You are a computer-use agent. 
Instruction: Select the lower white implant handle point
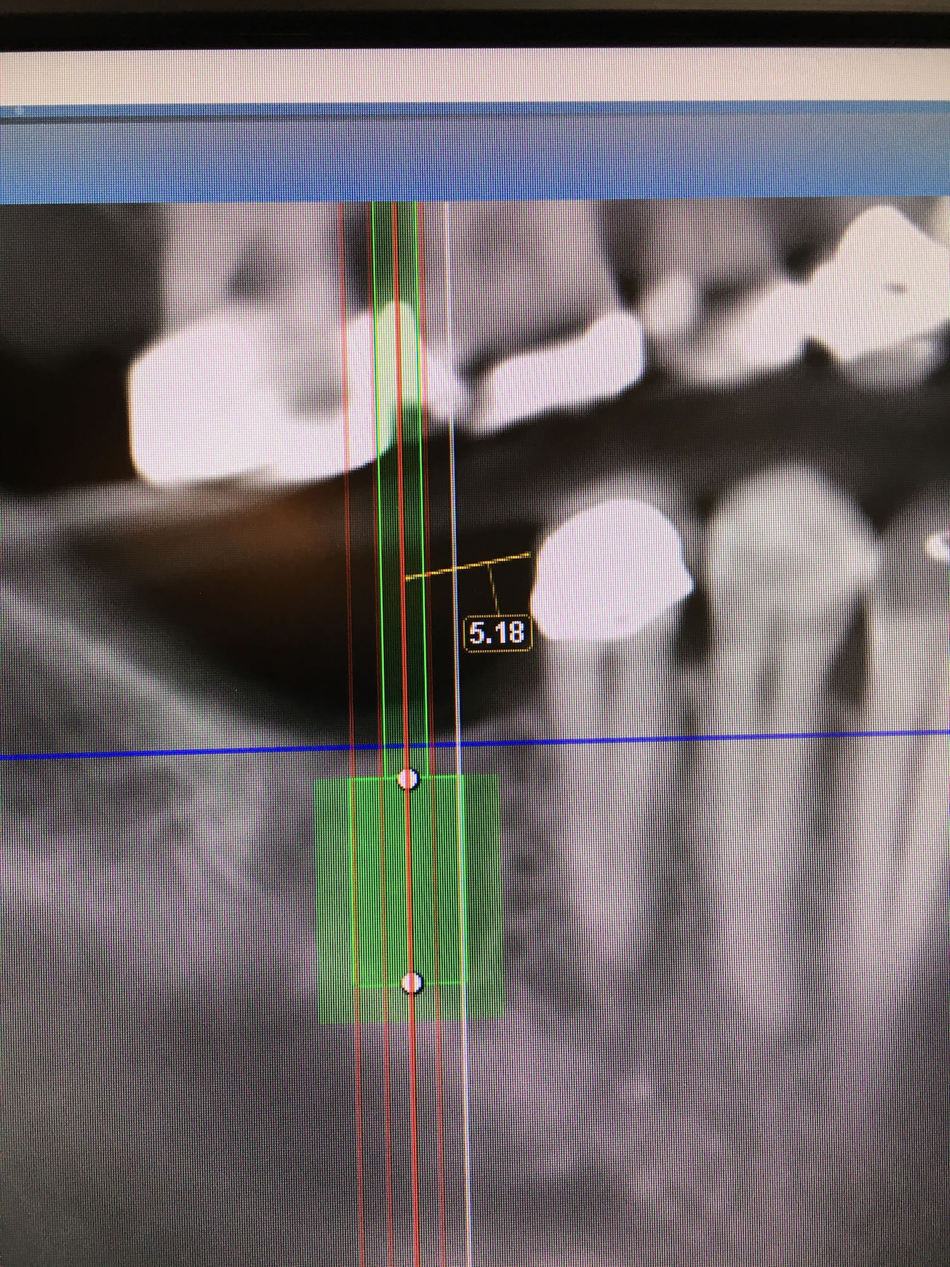coord(412,983)
